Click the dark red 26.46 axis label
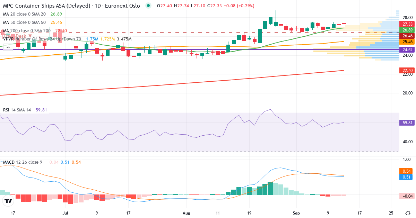The image size is (416, 218). pyautogui.click(x=407, y=36)
